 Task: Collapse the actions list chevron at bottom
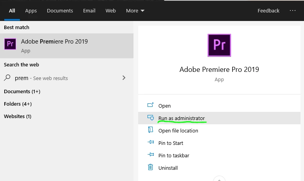tap(219, 179)
